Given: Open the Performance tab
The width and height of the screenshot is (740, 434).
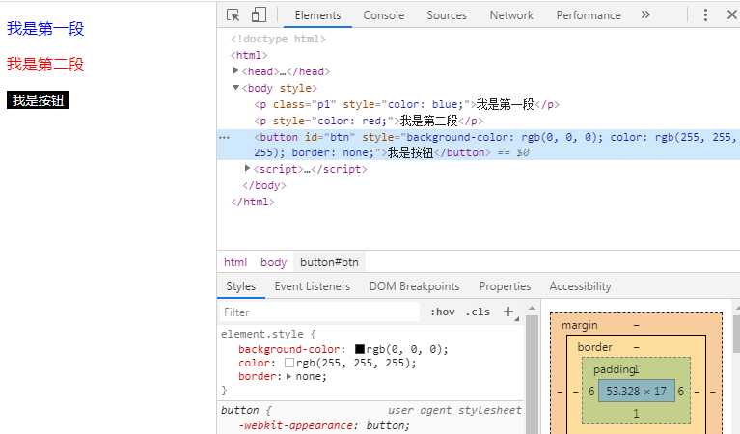Looking at the screenshot, I should 589,15.
